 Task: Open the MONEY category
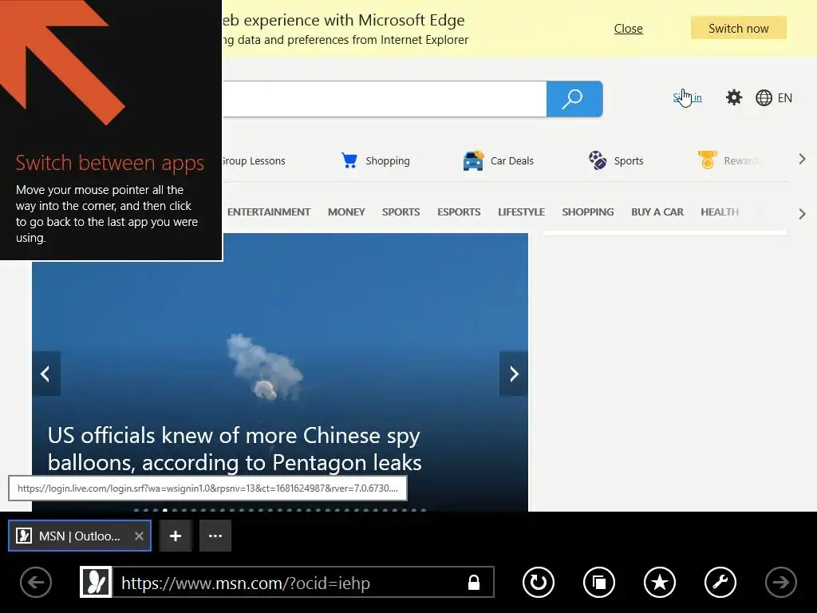click(x=346, y=212)
